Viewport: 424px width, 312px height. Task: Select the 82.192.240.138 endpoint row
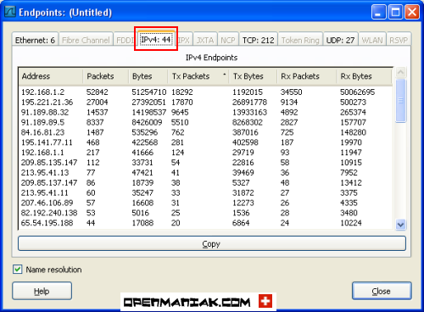pos(205,213)
